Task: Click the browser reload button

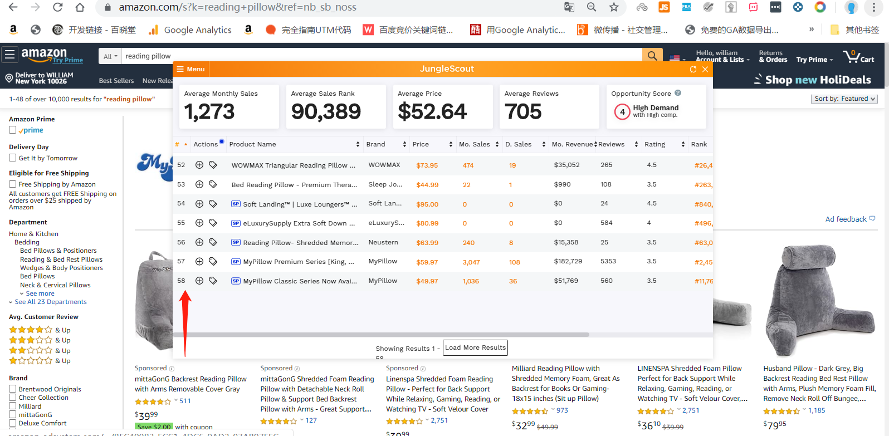Action: 57,7
